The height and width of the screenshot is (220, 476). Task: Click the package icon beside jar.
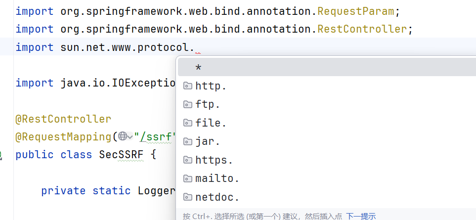click(187, 141)
